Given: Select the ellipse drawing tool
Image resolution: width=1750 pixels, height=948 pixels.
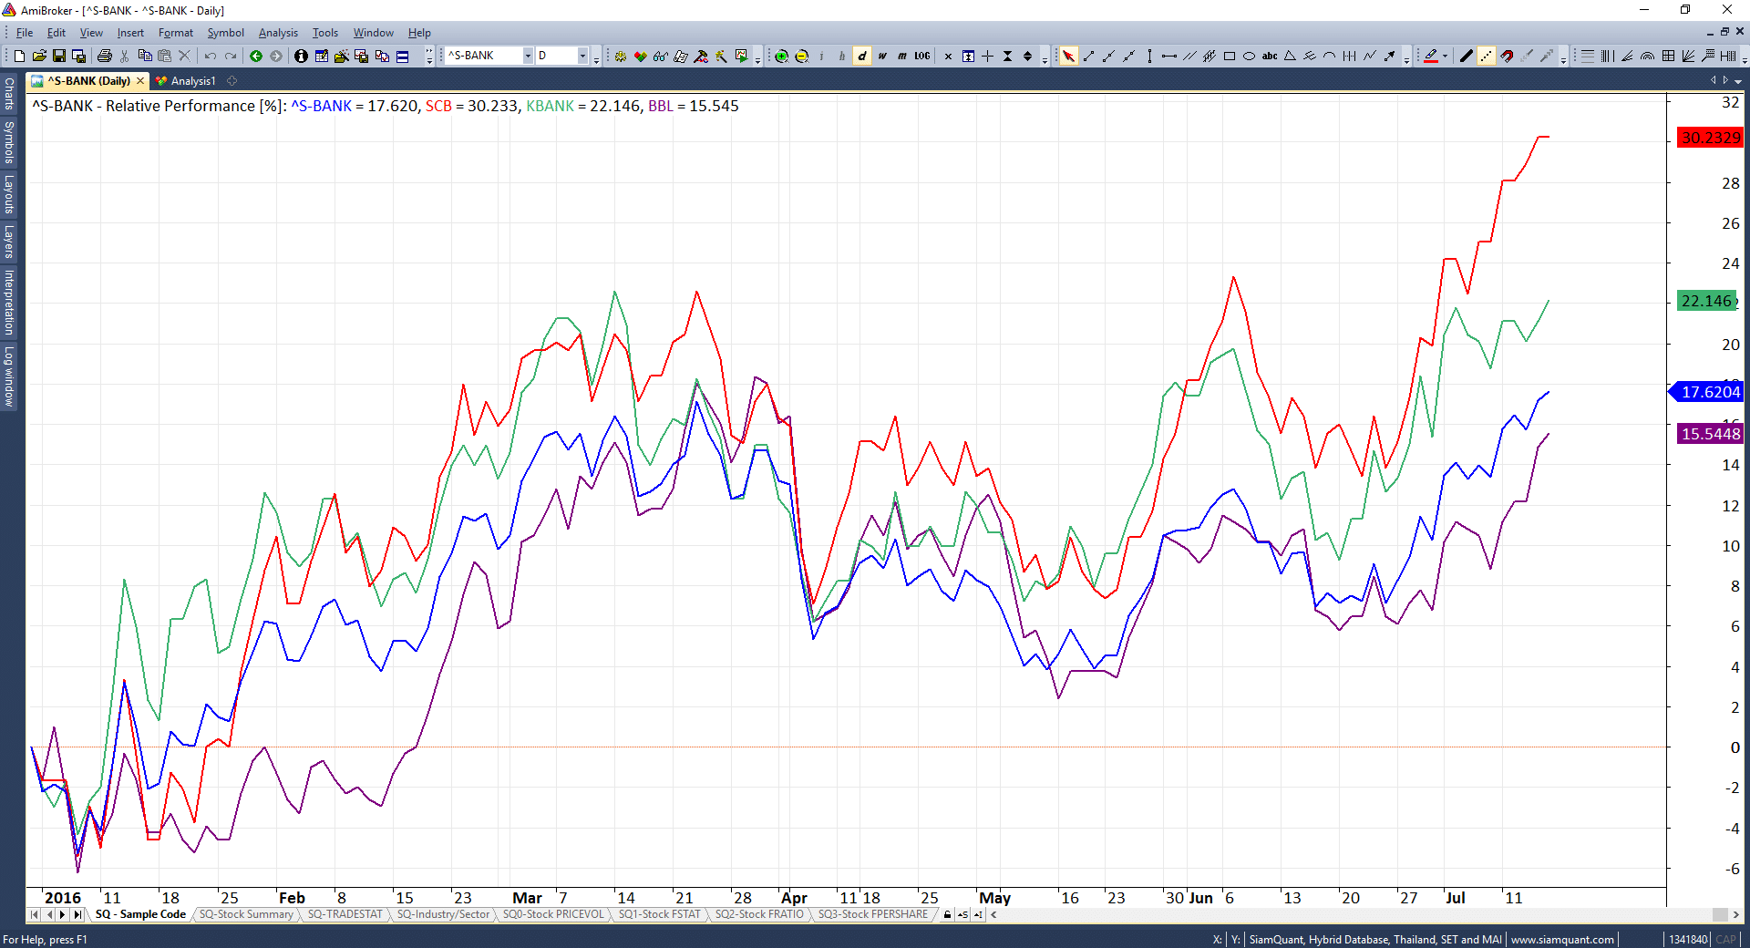Looking at the screenshot, I should 1250,57.
